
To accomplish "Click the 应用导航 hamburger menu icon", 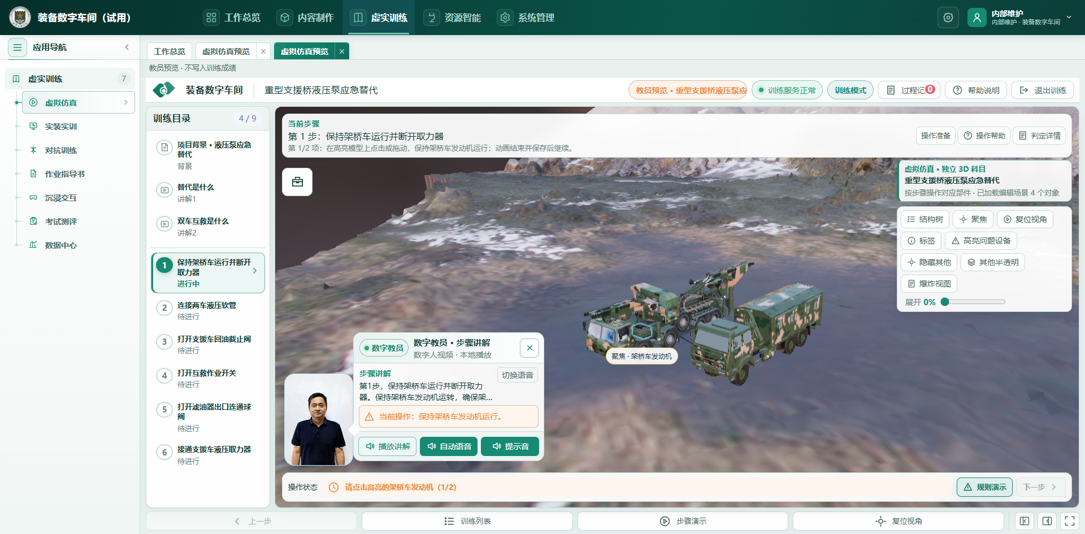I will [x=18, y=47].
